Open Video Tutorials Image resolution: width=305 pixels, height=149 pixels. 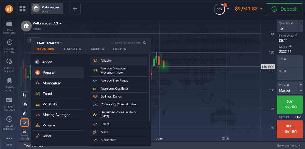(9, 123)
